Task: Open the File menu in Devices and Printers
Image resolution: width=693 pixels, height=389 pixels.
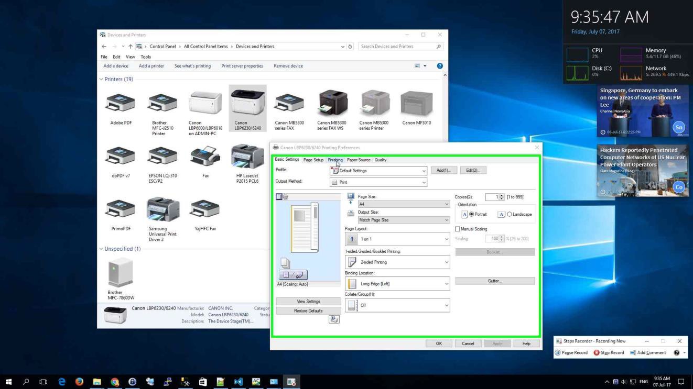Action: [x=104, y=57]
